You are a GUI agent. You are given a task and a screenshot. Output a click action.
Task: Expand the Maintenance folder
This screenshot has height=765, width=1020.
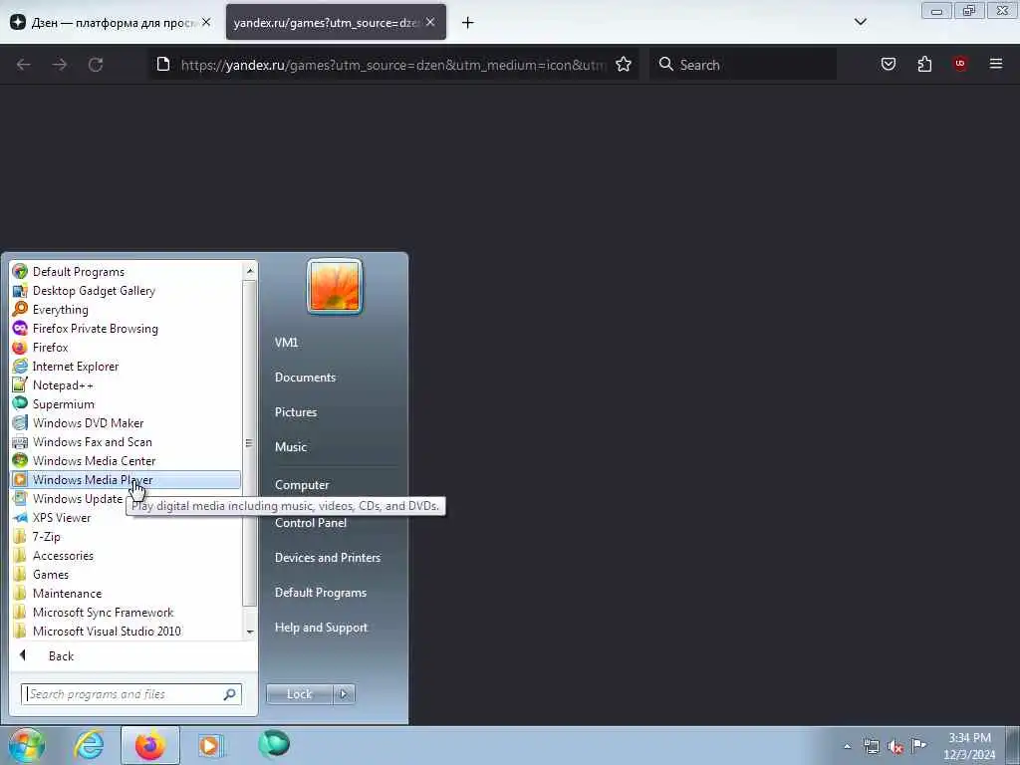127,594
